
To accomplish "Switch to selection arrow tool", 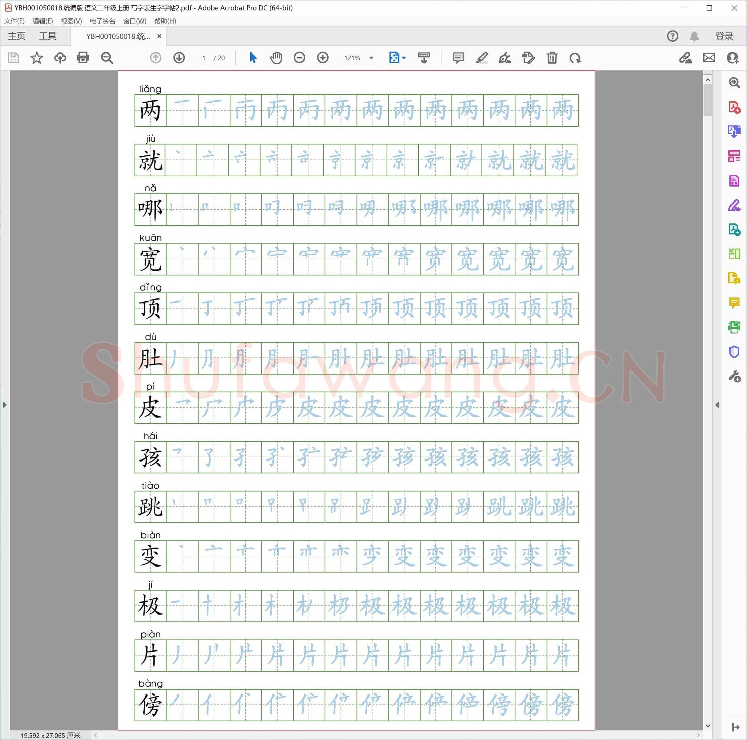I will [x=252, y=57].
